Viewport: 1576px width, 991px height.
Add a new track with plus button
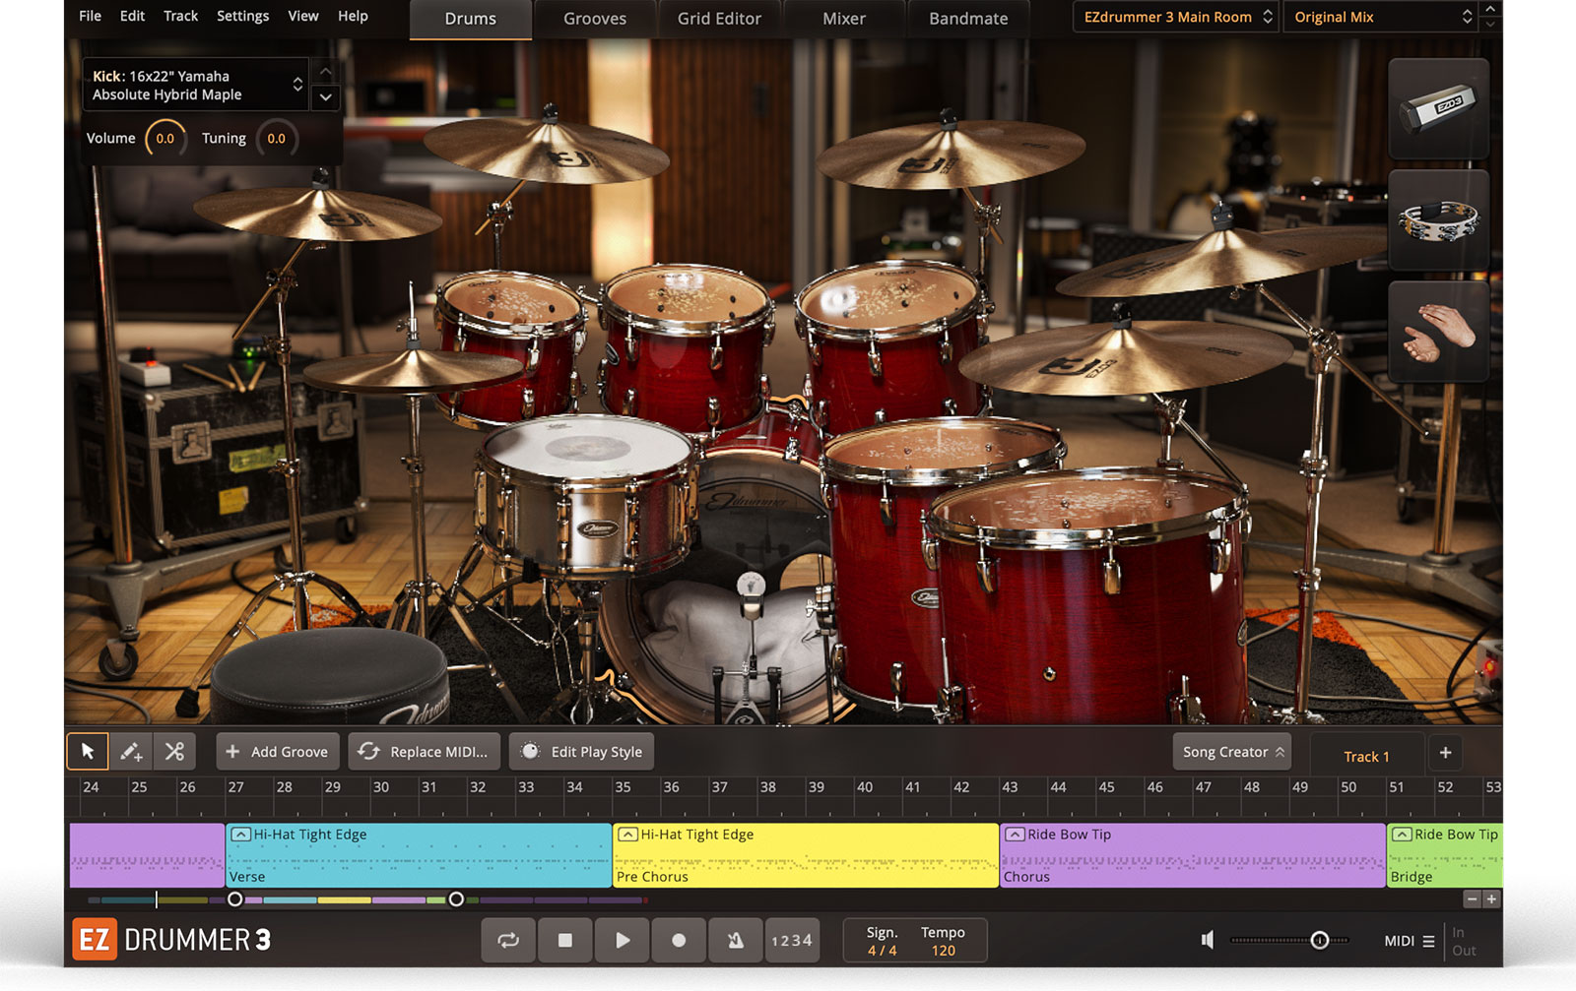[x=1445, y=753]
